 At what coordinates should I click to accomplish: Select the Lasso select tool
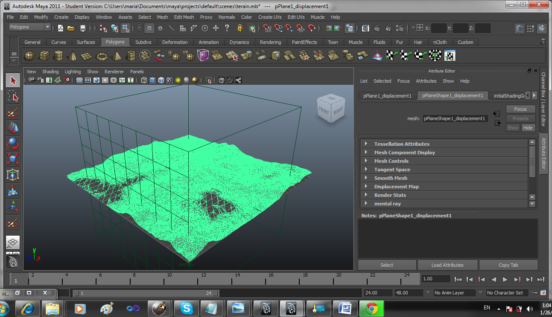coord(13,96)
